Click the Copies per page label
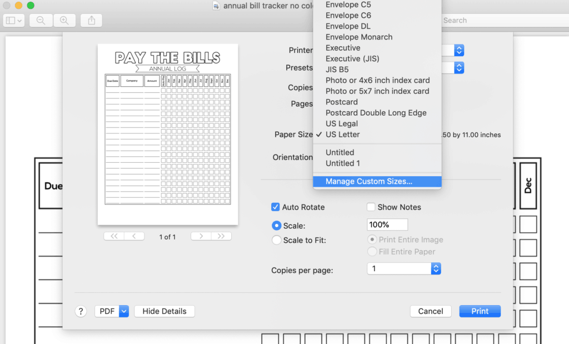569x344 pixels. point(302,270)
